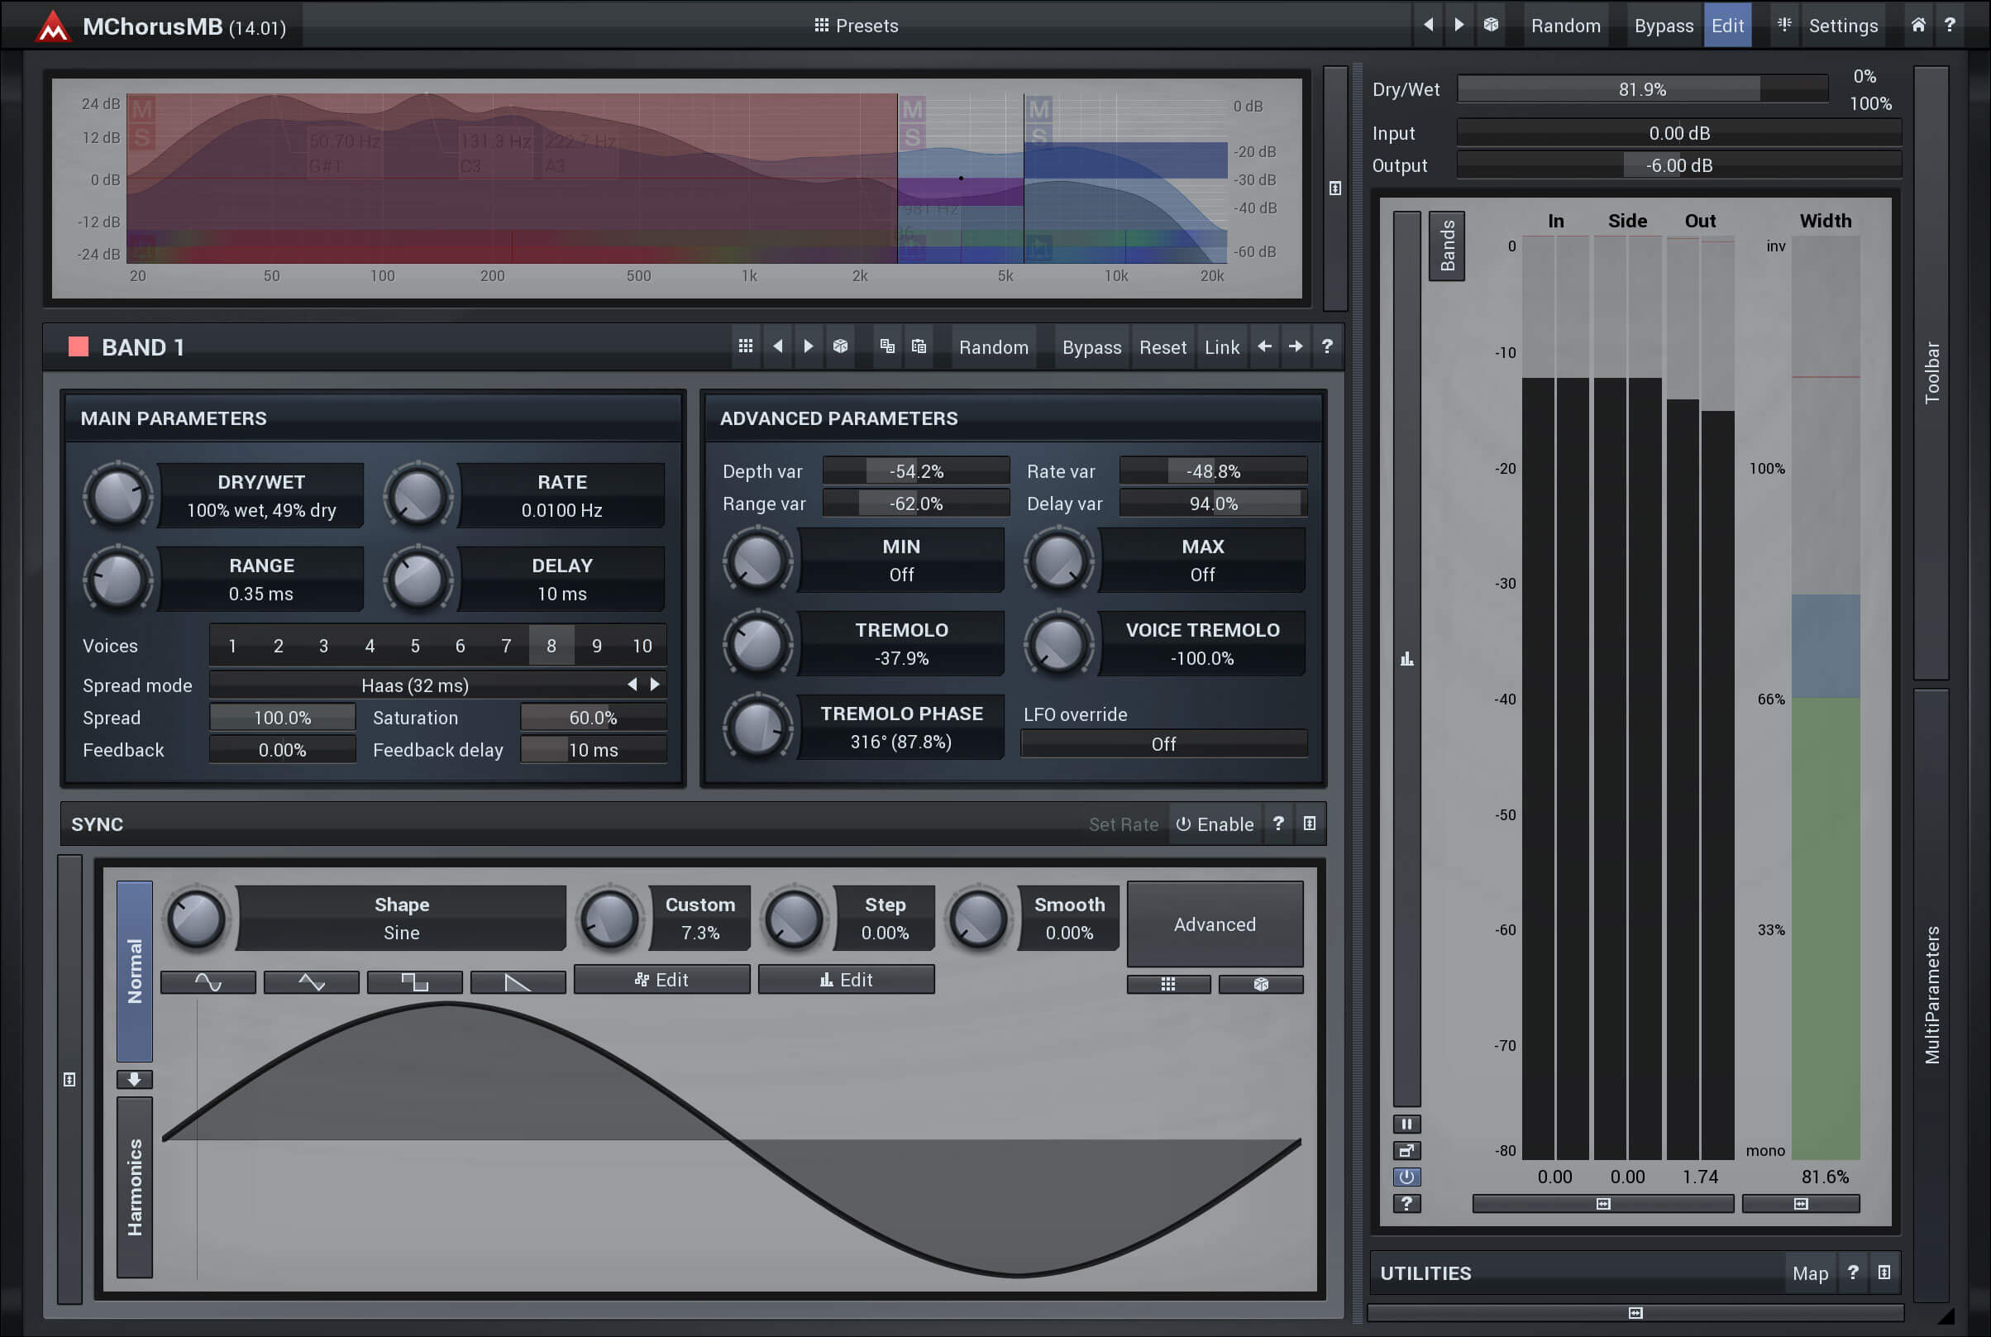The width and height of the screenshot is (1991, 1337).
Task: Click Band 1 Link button
Action: (1222, 347)
